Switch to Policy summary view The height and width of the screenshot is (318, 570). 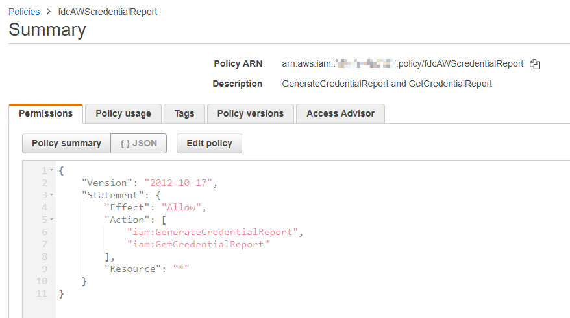coord(66,143)
